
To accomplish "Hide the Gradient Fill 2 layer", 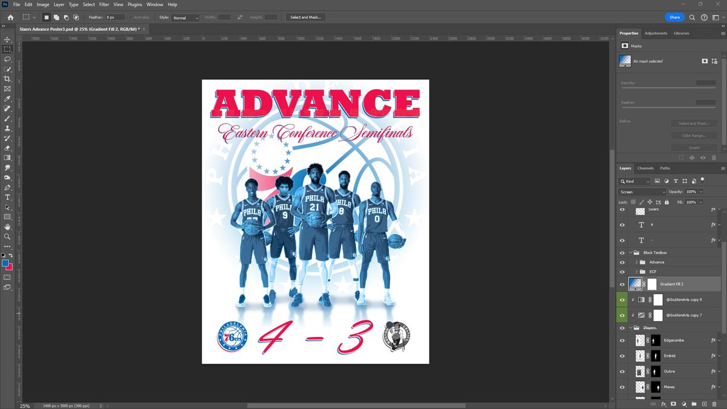I will point(622,284).
